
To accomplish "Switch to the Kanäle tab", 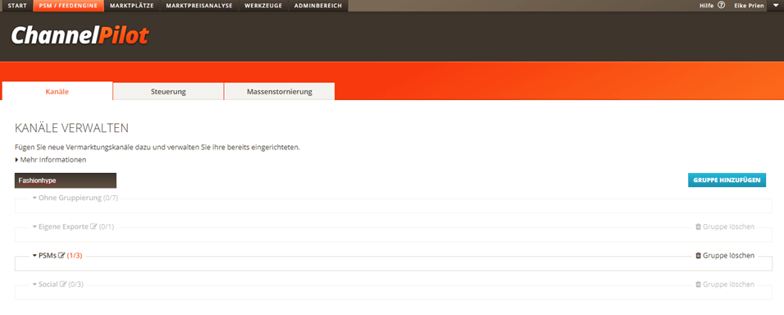I will (x=57, y=92).
